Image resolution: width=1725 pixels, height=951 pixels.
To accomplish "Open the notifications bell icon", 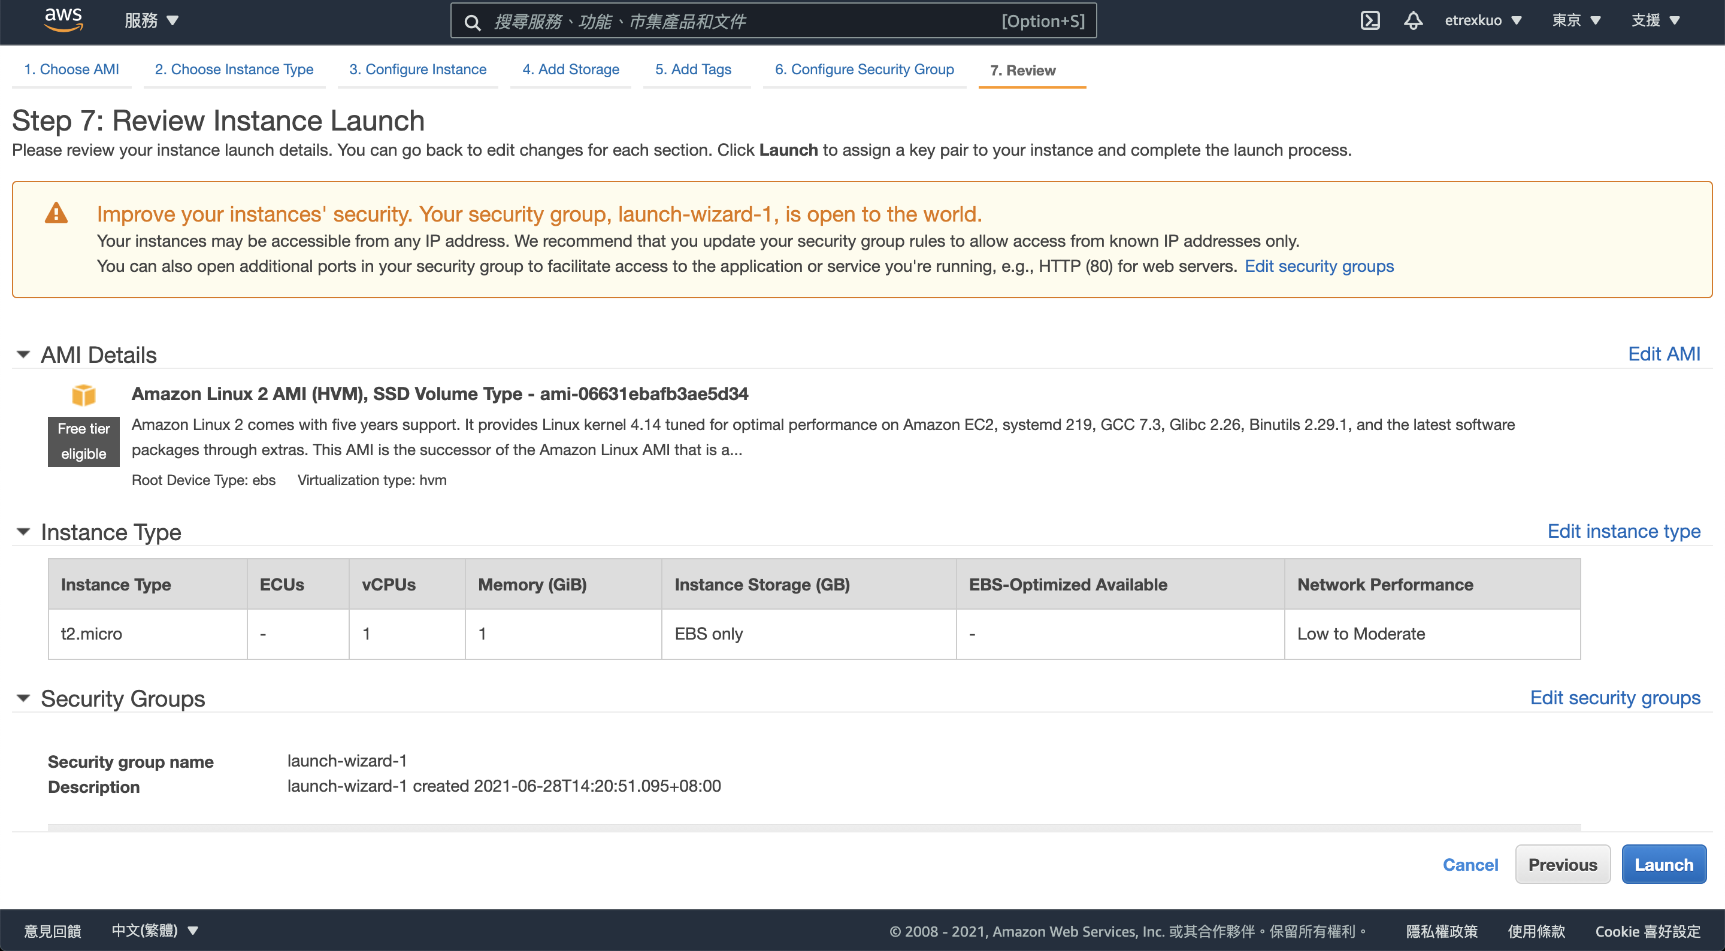I will click(1413, 21).
